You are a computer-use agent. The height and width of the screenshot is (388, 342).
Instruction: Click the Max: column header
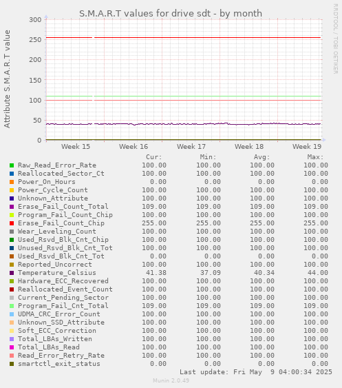click(x=316, y=157)
